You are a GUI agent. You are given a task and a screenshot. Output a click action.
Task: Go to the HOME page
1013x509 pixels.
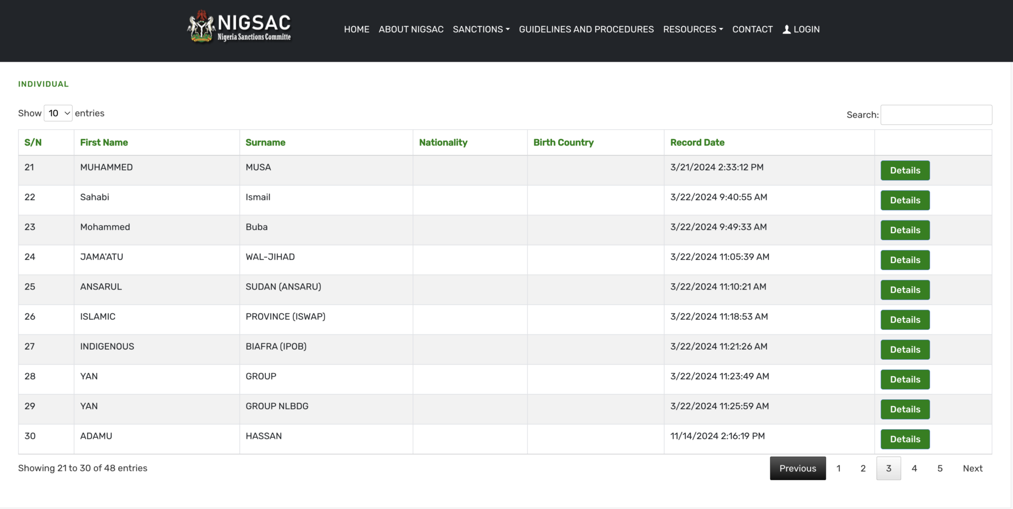356,30
